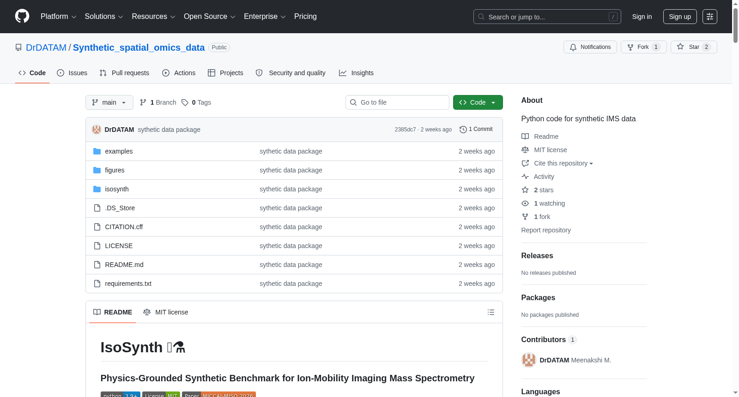
Task: Expand Cite this repository dropdown
Action: (x=563, y=163)
